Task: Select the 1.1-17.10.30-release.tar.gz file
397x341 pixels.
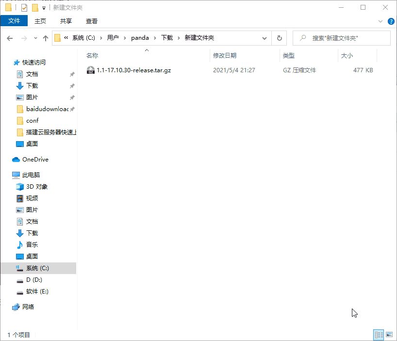Action: pos(133,70)
